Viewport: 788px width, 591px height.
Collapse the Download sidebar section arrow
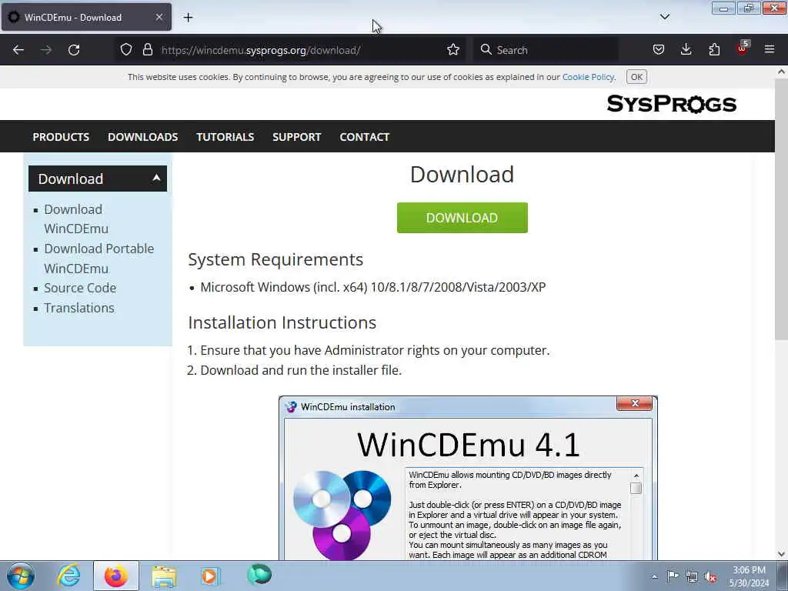[x=156, y=178]
